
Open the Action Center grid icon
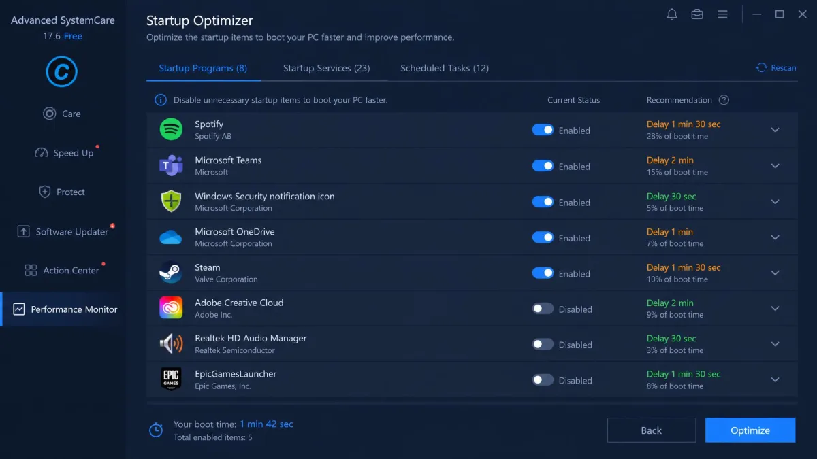tap(31, 270)
